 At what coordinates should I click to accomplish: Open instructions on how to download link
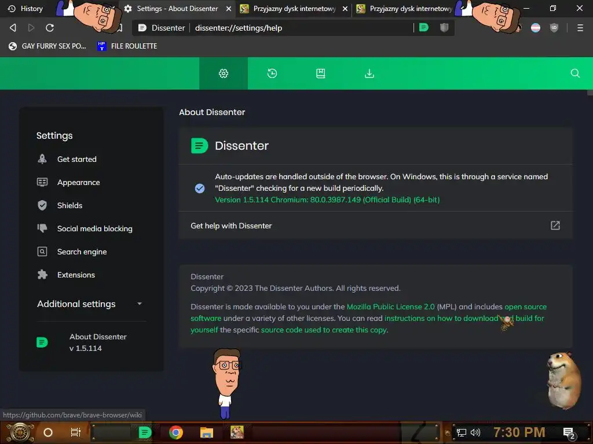point(441,318)
